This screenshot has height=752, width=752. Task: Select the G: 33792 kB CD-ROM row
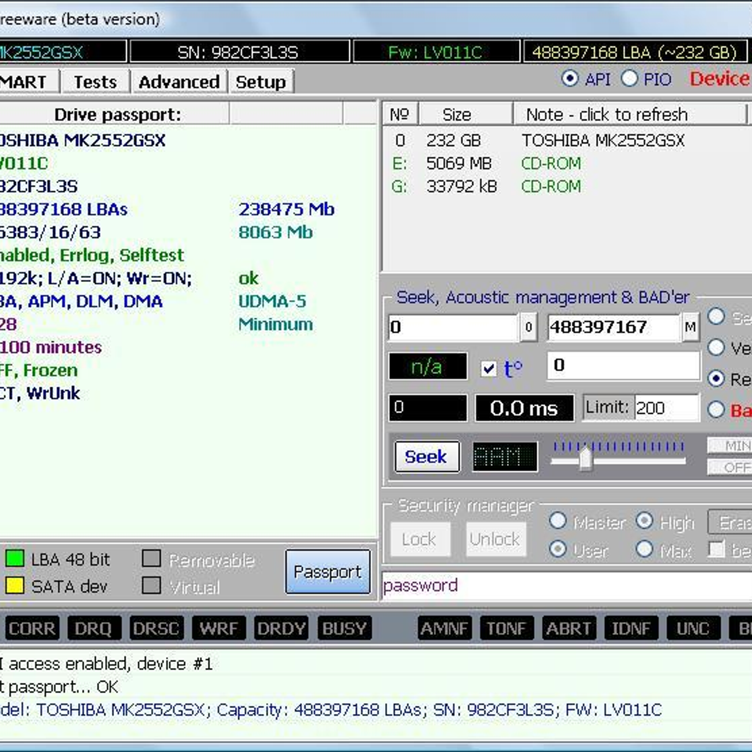pyautogui.click(x=566, y=187)
